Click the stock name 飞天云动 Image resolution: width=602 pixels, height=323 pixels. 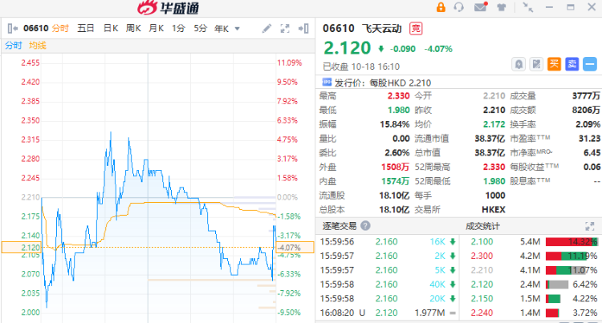[x=381, y=28]
